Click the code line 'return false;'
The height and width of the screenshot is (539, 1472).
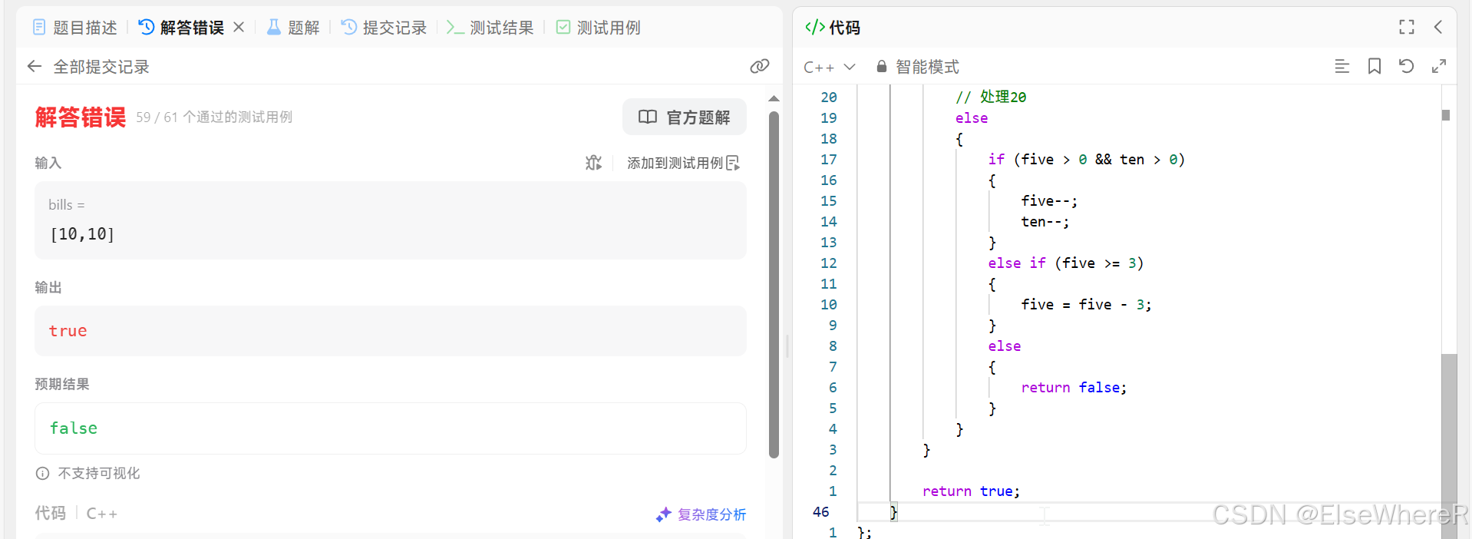(x=1074, y=388)
